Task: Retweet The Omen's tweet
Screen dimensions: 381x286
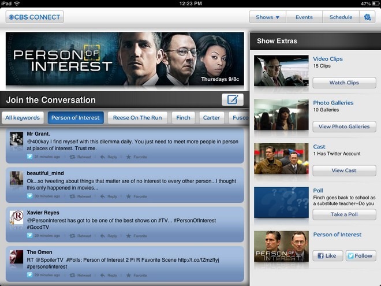Action: 80,275
